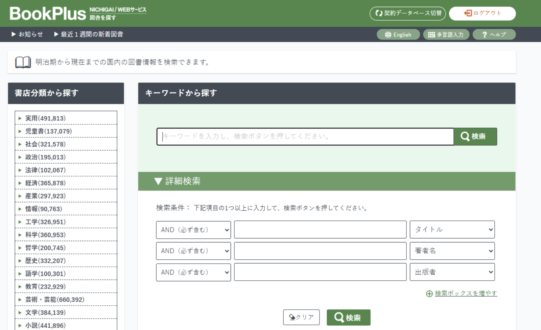Open 最近１週間の新着図書 menu item
Image resolution: width=541 pixels, height=330 pixels.
[x=89, y=34]
